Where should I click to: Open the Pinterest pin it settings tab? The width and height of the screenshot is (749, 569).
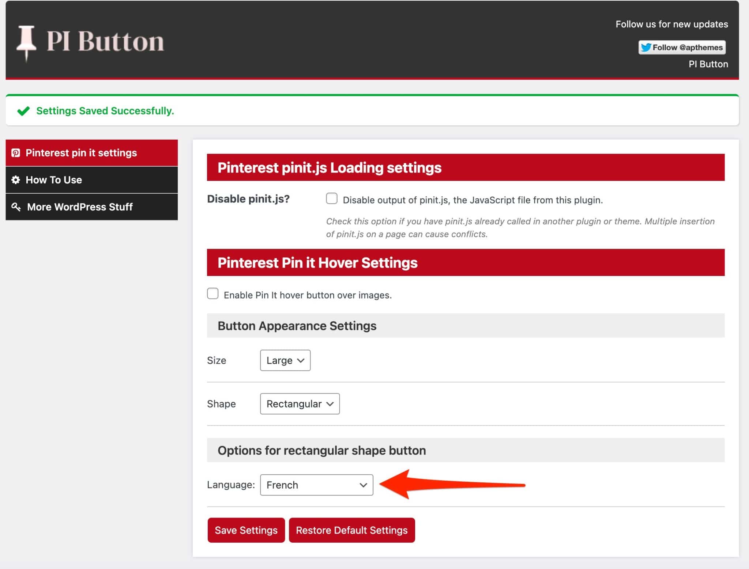pyautogui.click(x=92, y=153)
